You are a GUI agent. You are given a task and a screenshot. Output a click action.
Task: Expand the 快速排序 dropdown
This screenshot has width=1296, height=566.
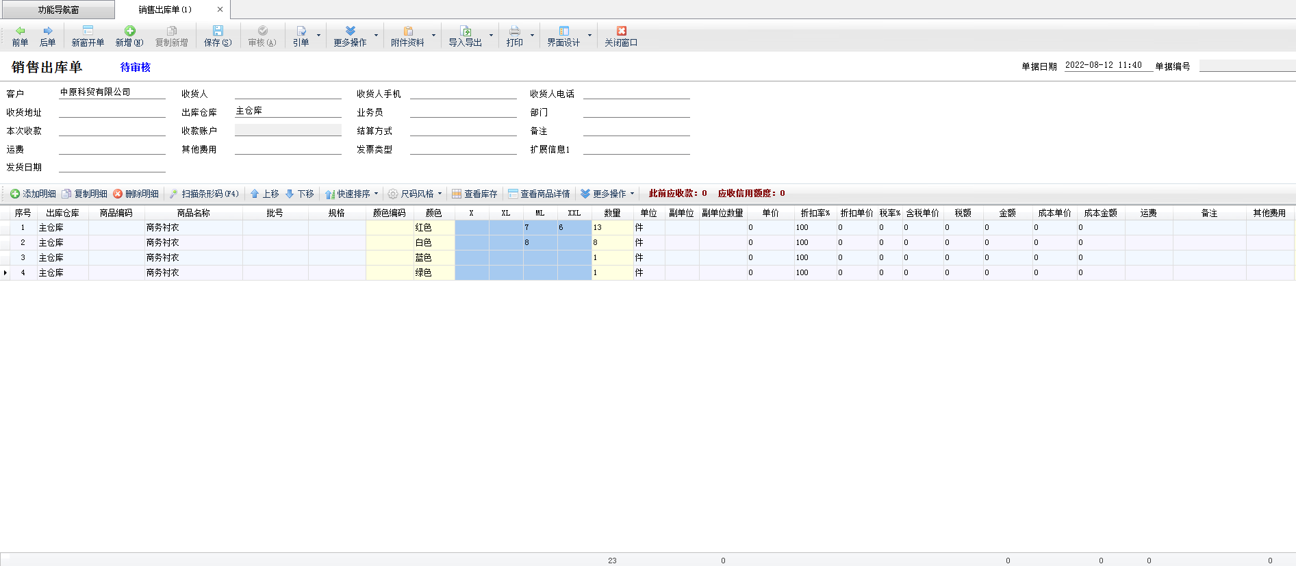pos(376,194)
